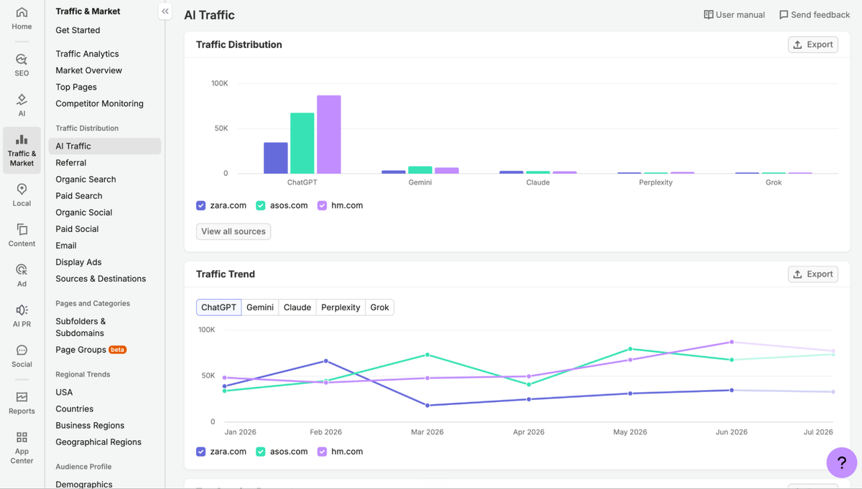Toggle hm.com in Traffic Trend legend
The width and height of the screenshot is (862, 489).
tap(322, 452)
